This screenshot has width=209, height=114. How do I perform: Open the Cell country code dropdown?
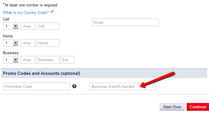pos(15,26)
